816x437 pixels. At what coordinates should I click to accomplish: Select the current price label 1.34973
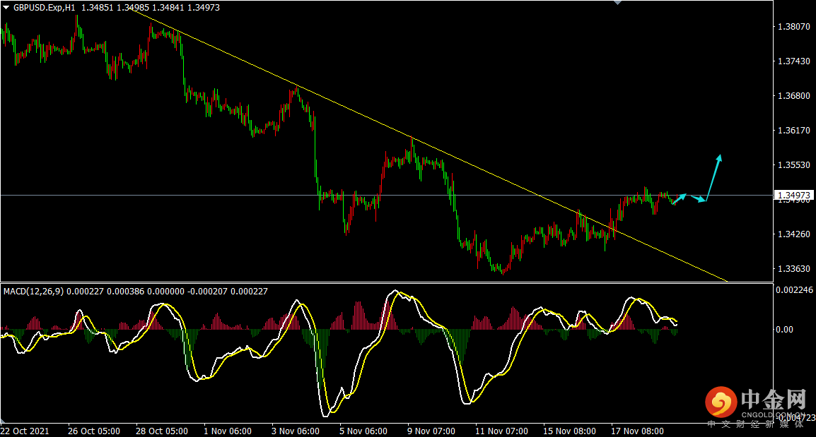tap(793, 196)
